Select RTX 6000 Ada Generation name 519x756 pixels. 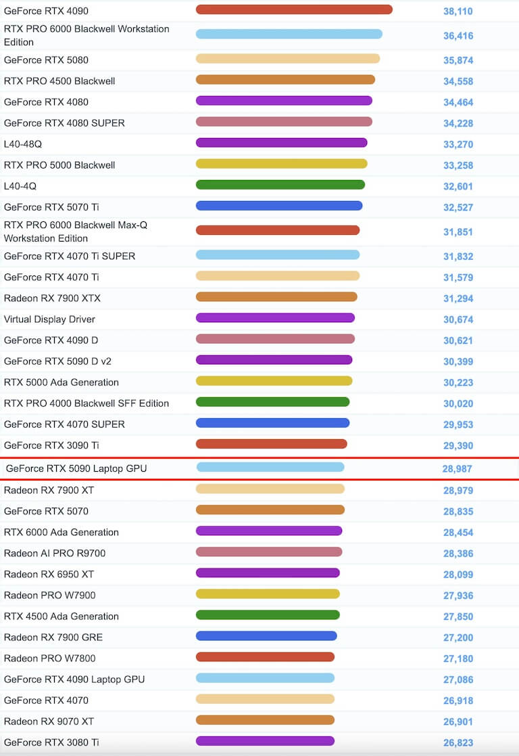tap(61, 532)
